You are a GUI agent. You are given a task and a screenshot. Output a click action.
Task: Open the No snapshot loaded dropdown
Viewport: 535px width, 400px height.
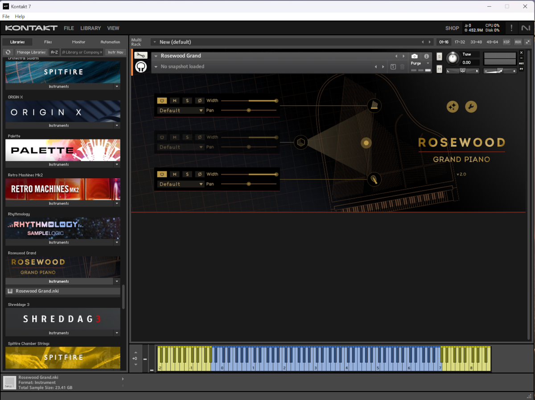pos(156,67)
